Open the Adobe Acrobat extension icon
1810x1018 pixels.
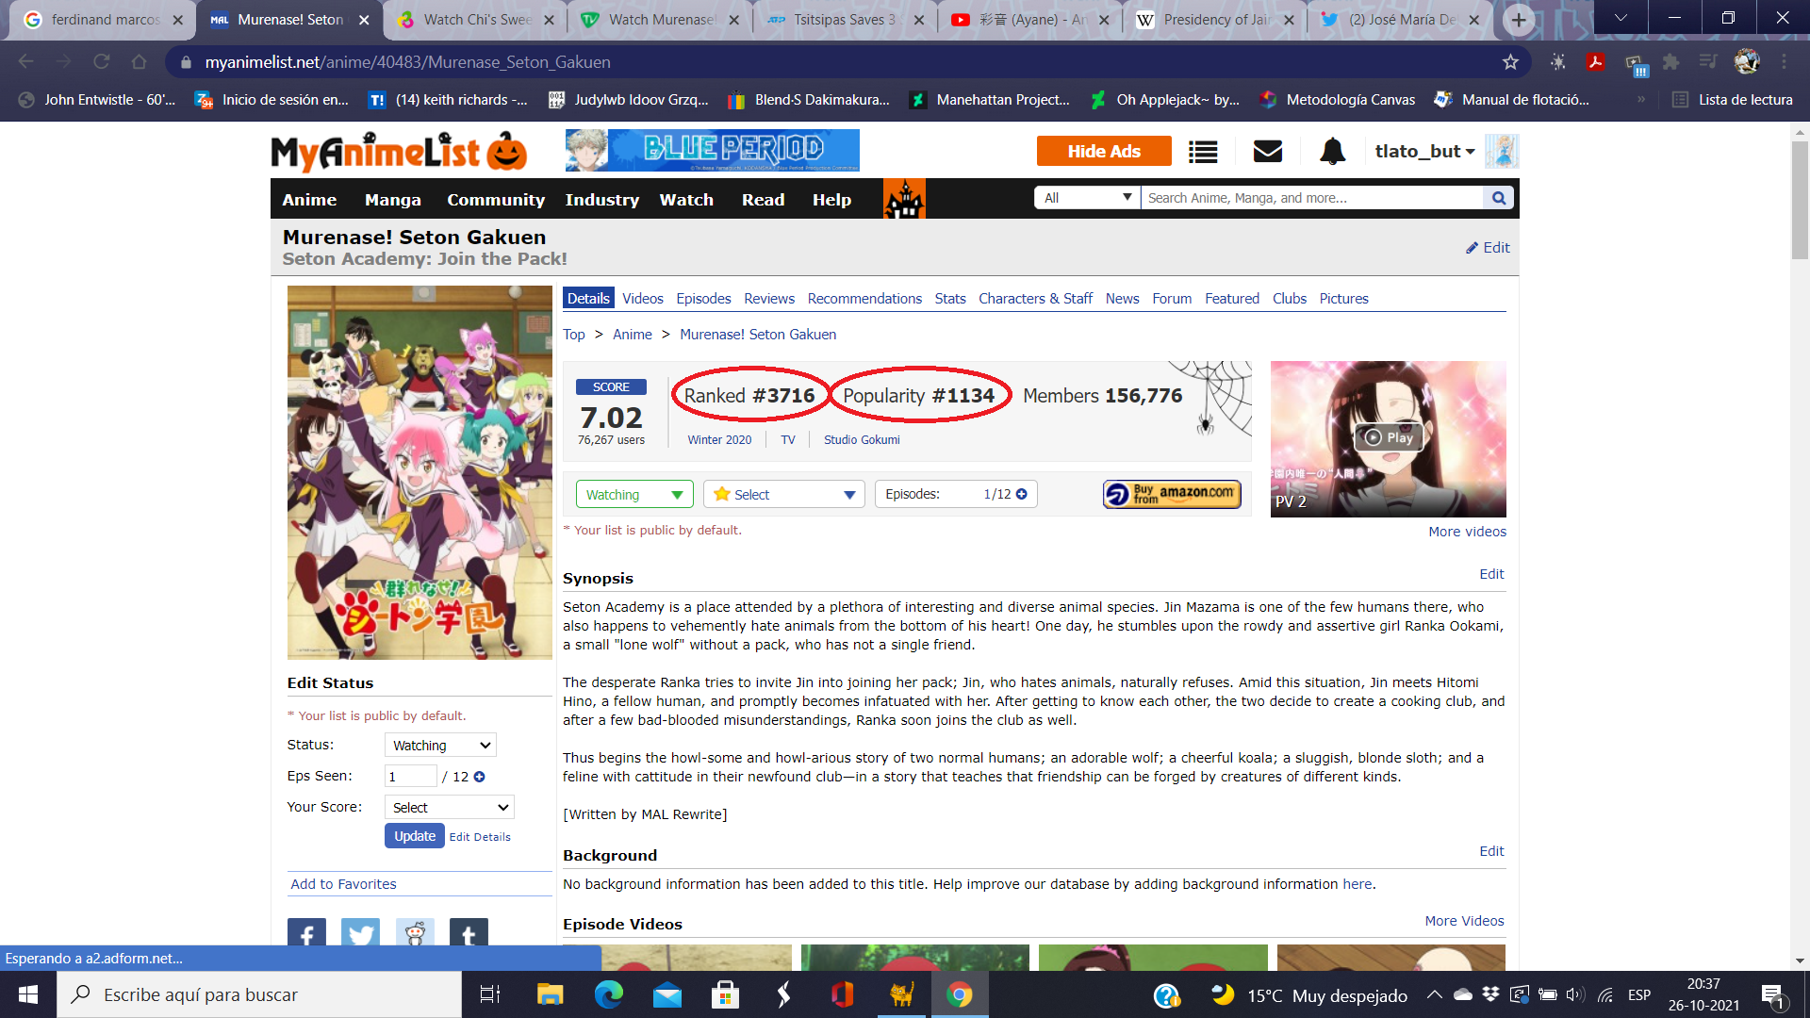pos(1595,62)
